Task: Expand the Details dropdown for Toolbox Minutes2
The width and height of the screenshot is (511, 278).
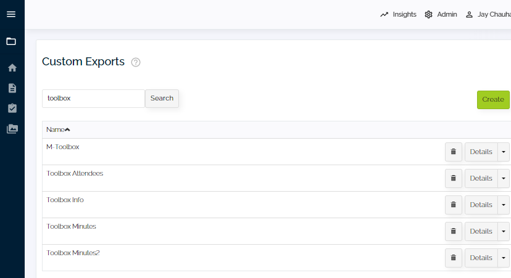Action: 504,258
